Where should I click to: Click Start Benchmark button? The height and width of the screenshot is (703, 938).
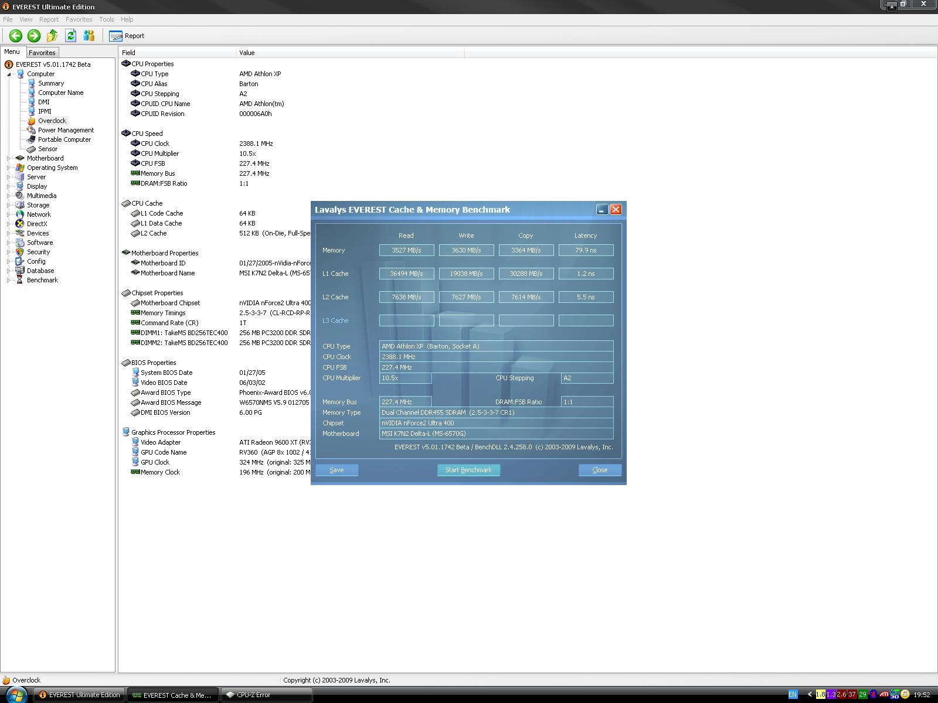pyautogui.click(x=468, y=470)
